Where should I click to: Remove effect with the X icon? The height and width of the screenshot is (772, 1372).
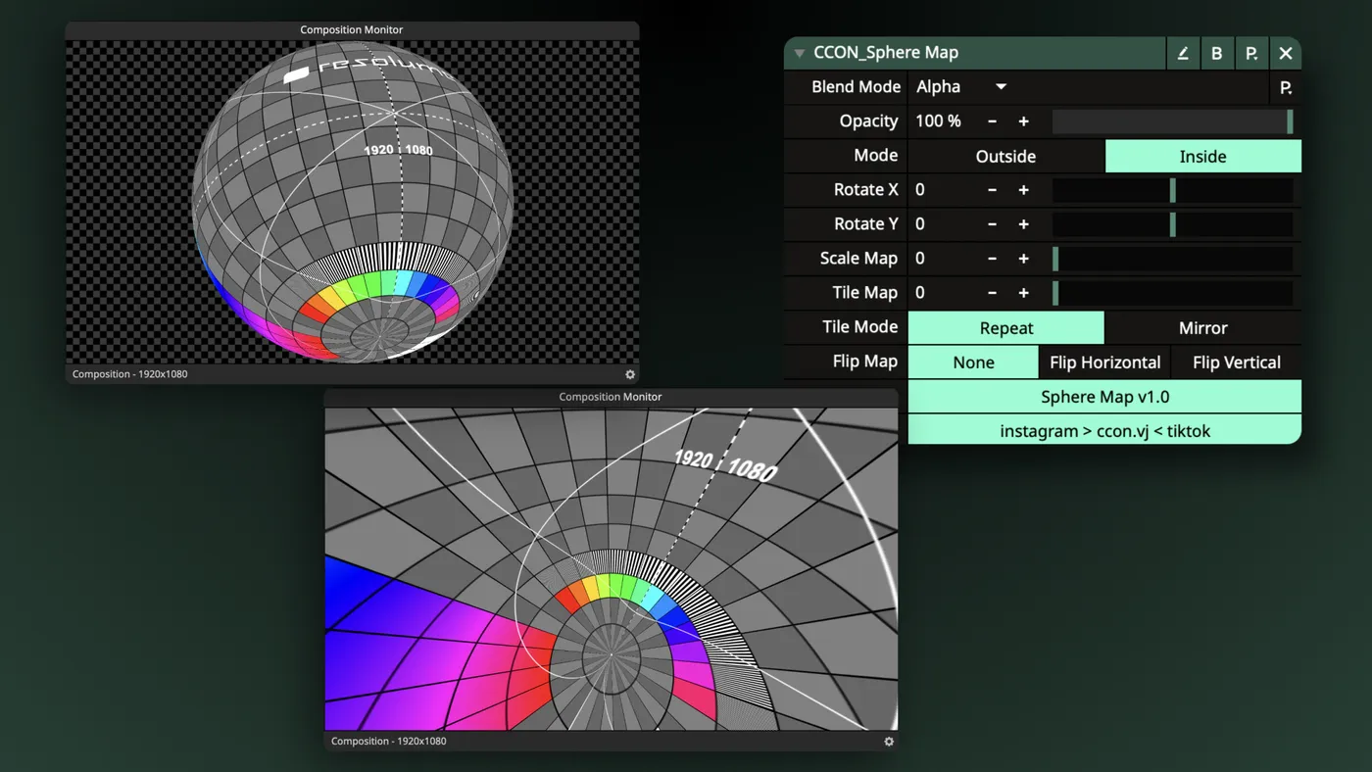point(1286,53)
